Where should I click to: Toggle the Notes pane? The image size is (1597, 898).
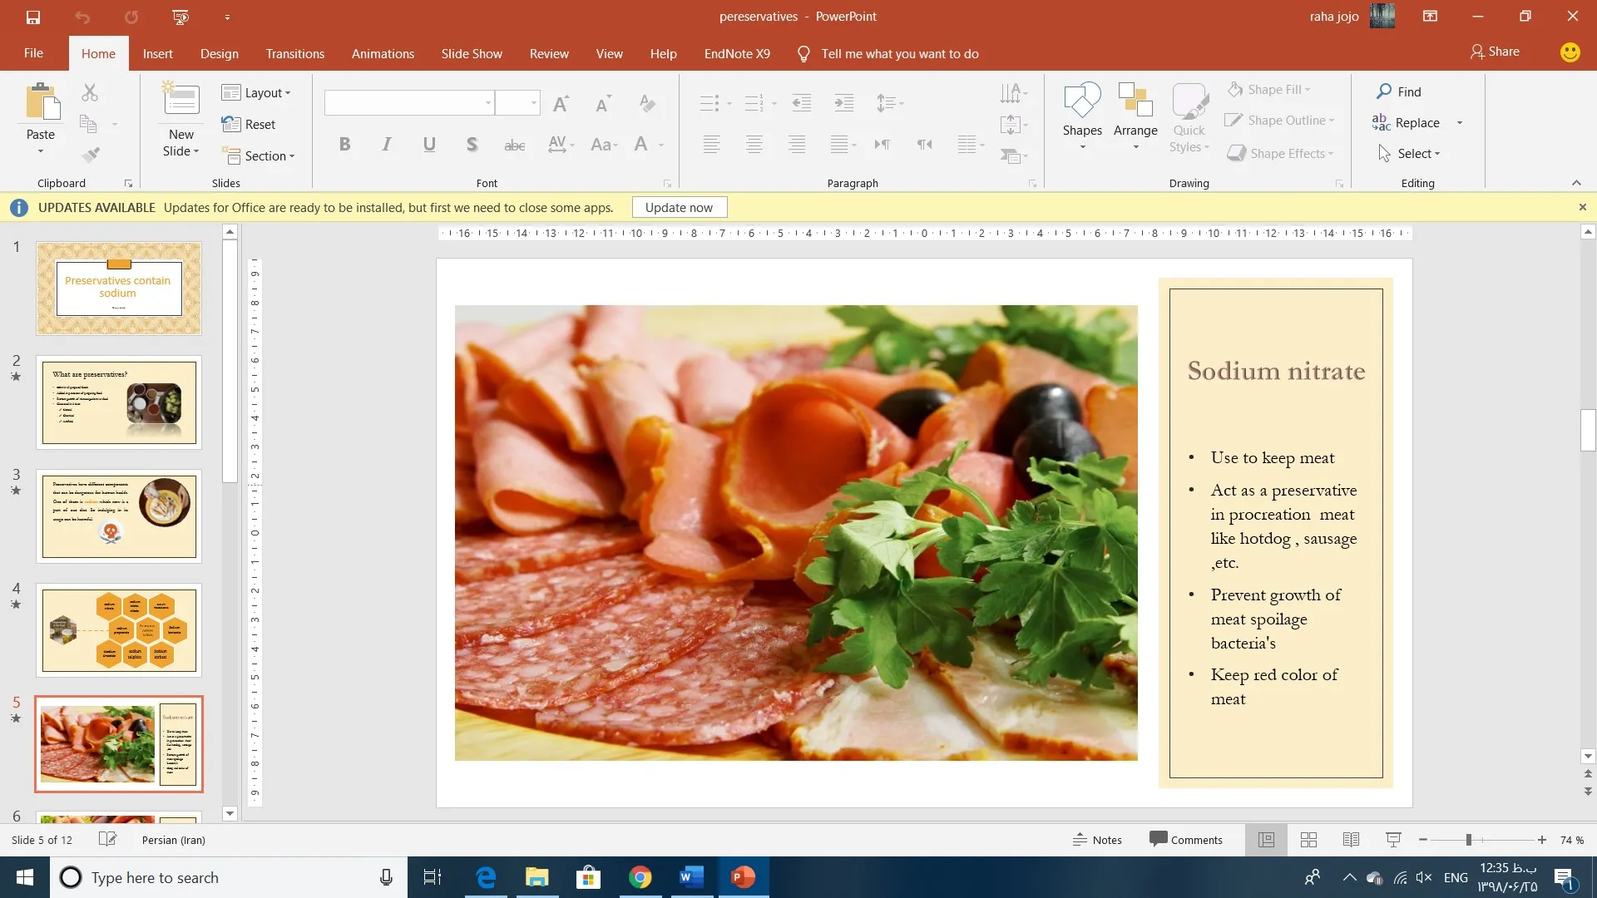tap(1097, 840)
